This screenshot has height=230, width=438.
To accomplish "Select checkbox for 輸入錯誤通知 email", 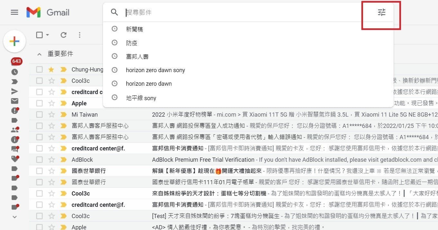I will tap(39, 137).
